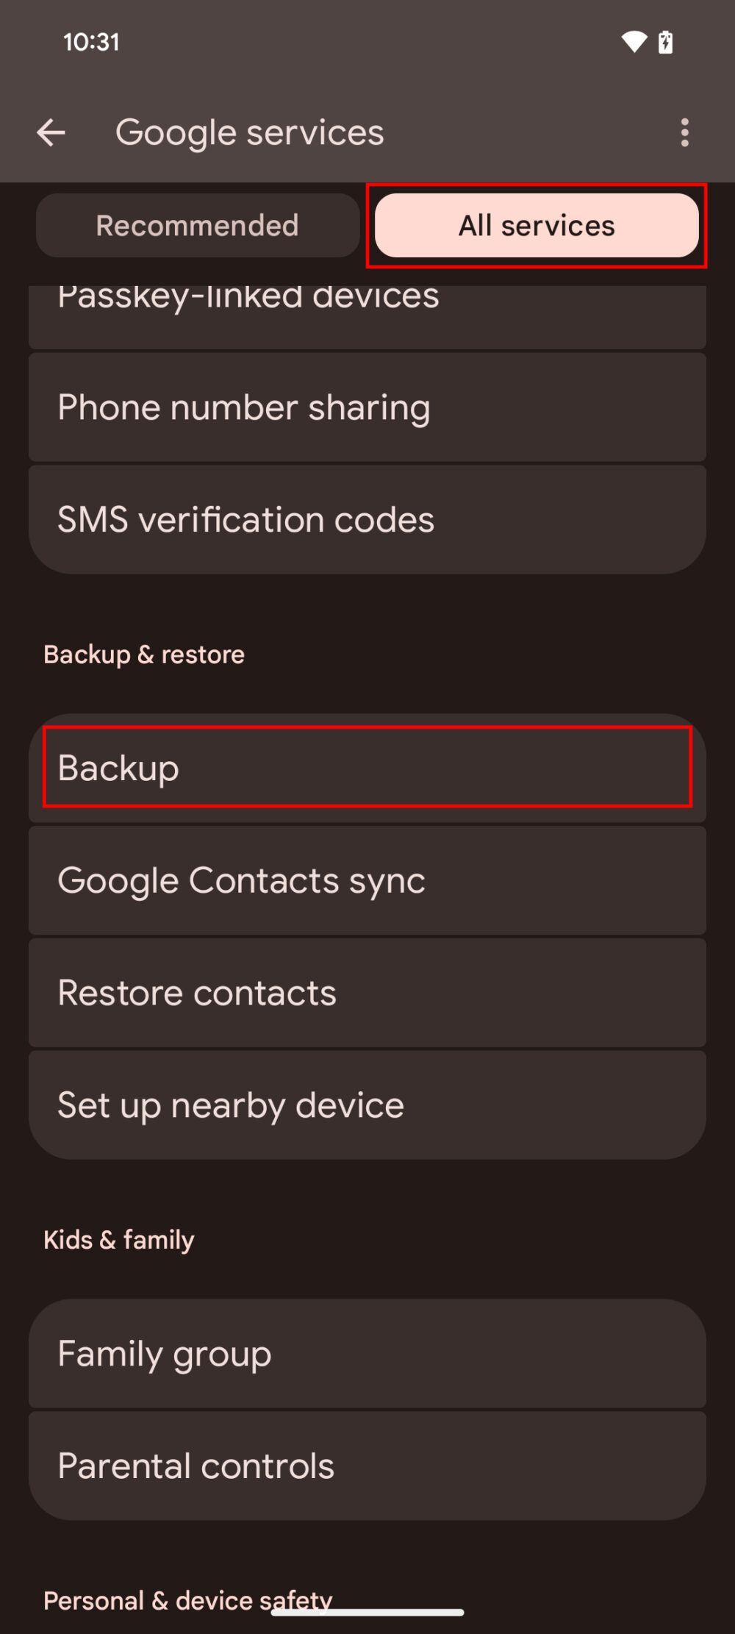735x1634 pixels.
Task: Switch to the Recommended tab
Action: 197,226
